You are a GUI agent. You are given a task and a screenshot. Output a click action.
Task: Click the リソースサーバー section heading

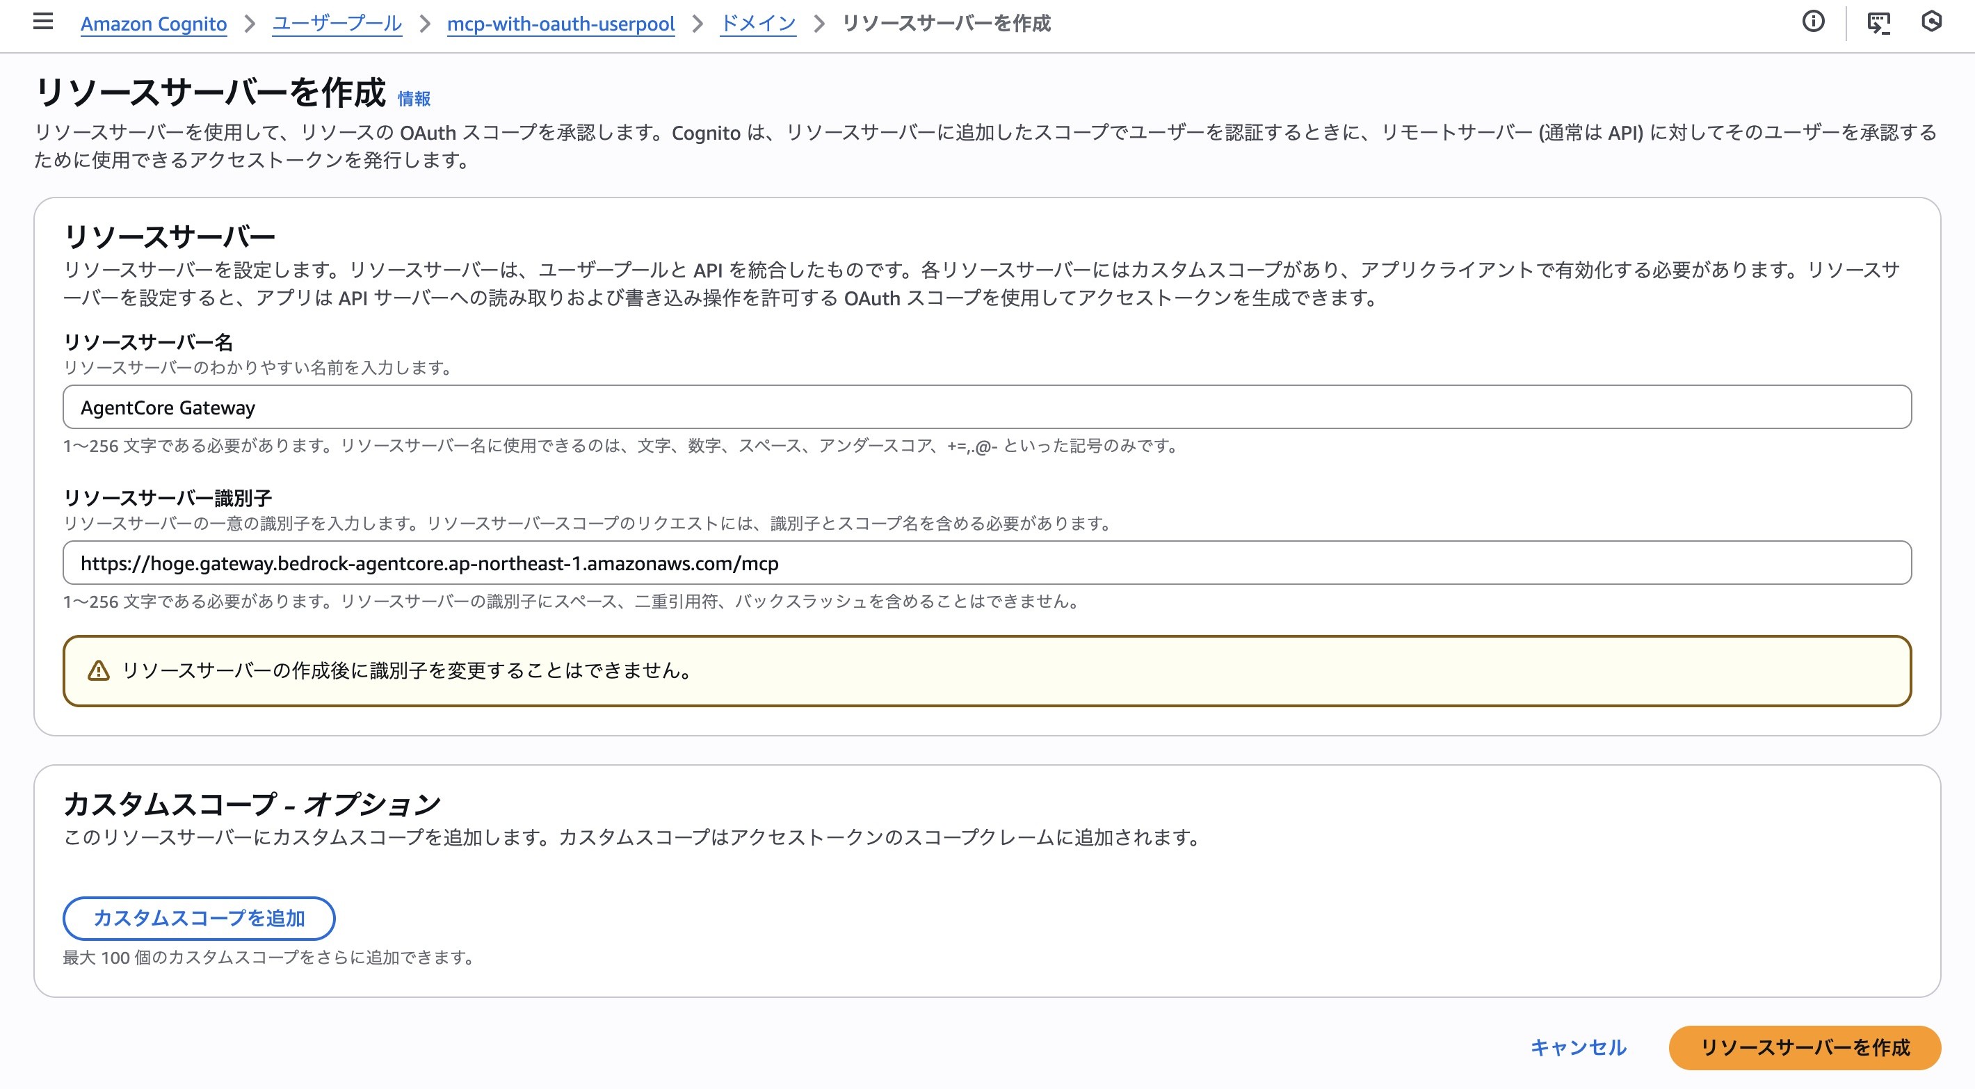point(169,236)
